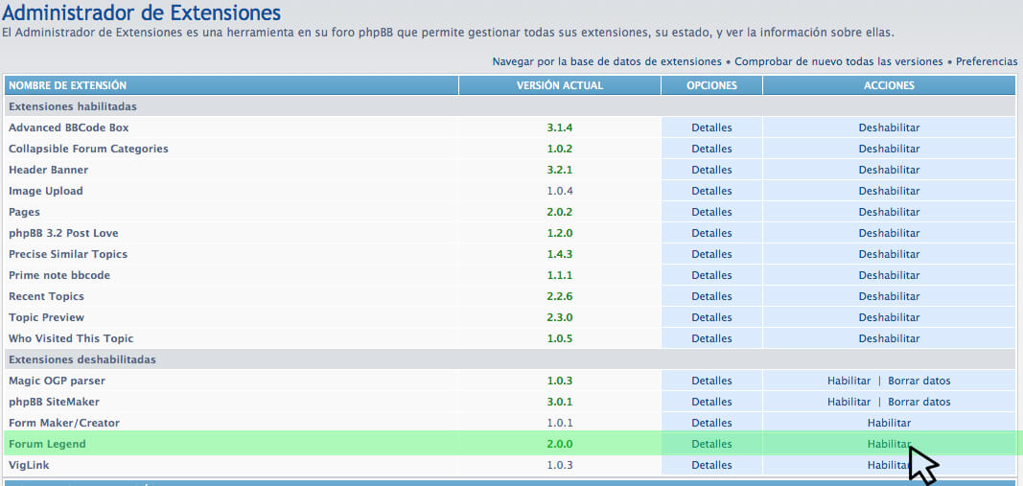Click Deshabilitar for the Pages extension
This screenshot has height=486, width=1023.
click(889, 212)
